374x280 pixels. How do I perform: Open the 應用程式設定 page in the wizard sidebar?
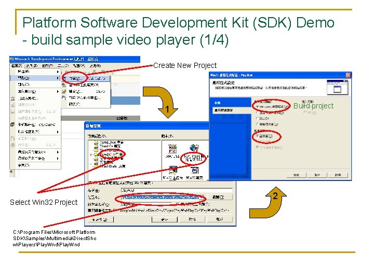231,110
